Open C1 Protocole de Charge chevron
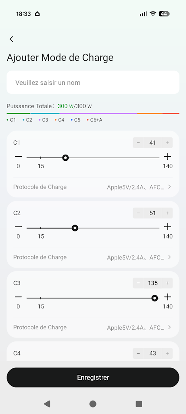This screenshot has height=414, width=186. coord(169,187)
